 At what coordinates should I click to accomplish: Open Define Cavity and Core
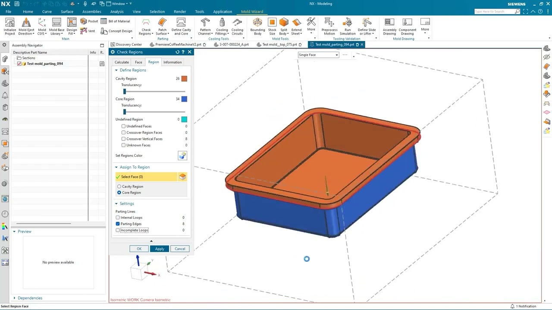181,26
